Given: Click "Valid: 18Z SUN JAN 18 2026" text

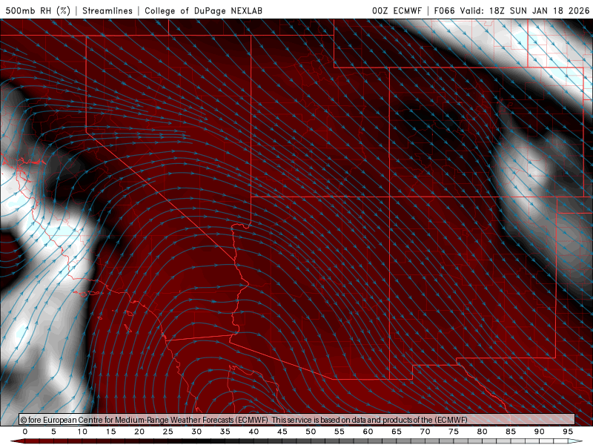Looking at the screenshot, I should pyautogui.click(x=525, y=10).
